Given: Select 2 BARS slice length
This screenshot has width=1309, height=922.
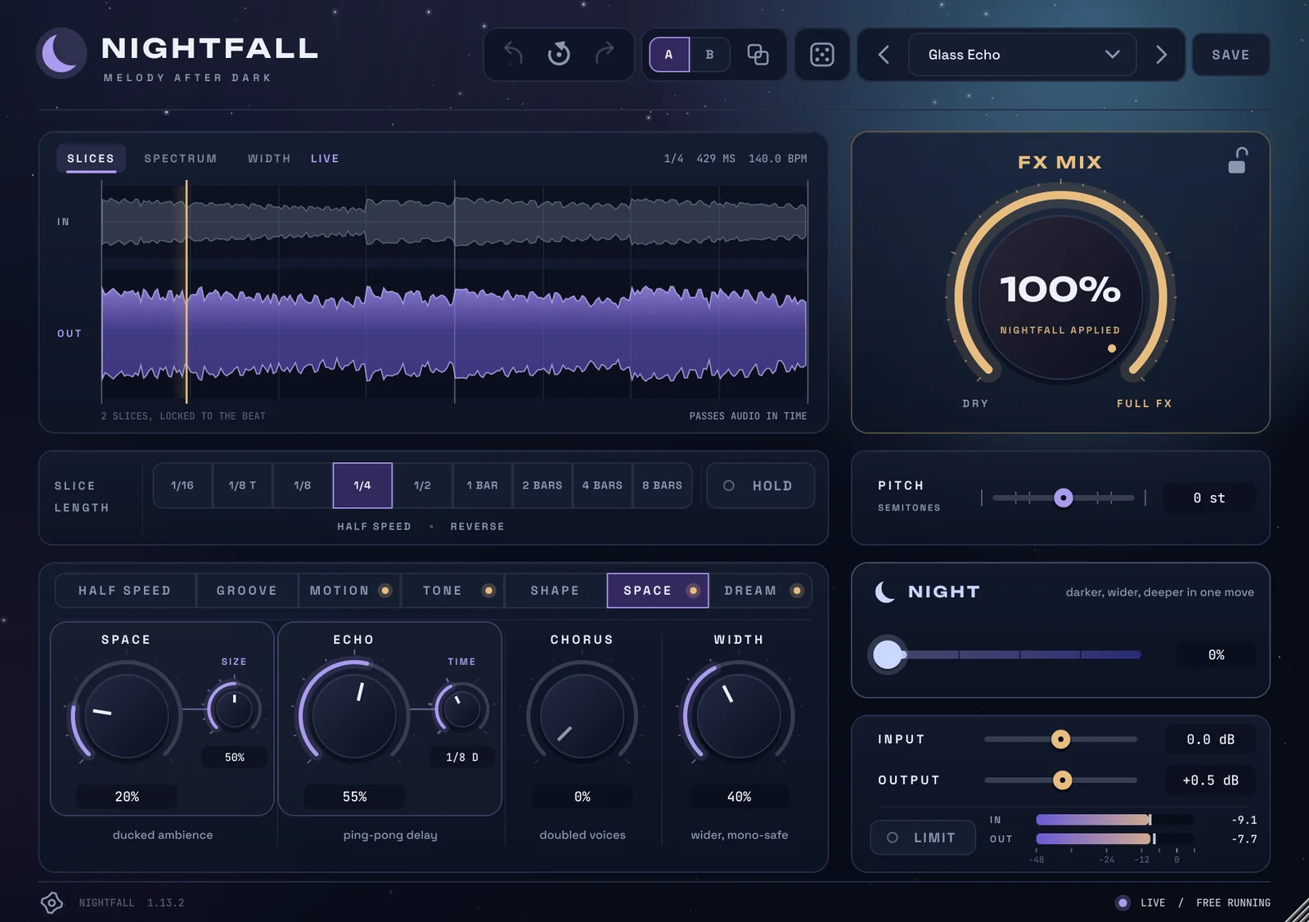Looking at the screenshot, I should point(542,486).
